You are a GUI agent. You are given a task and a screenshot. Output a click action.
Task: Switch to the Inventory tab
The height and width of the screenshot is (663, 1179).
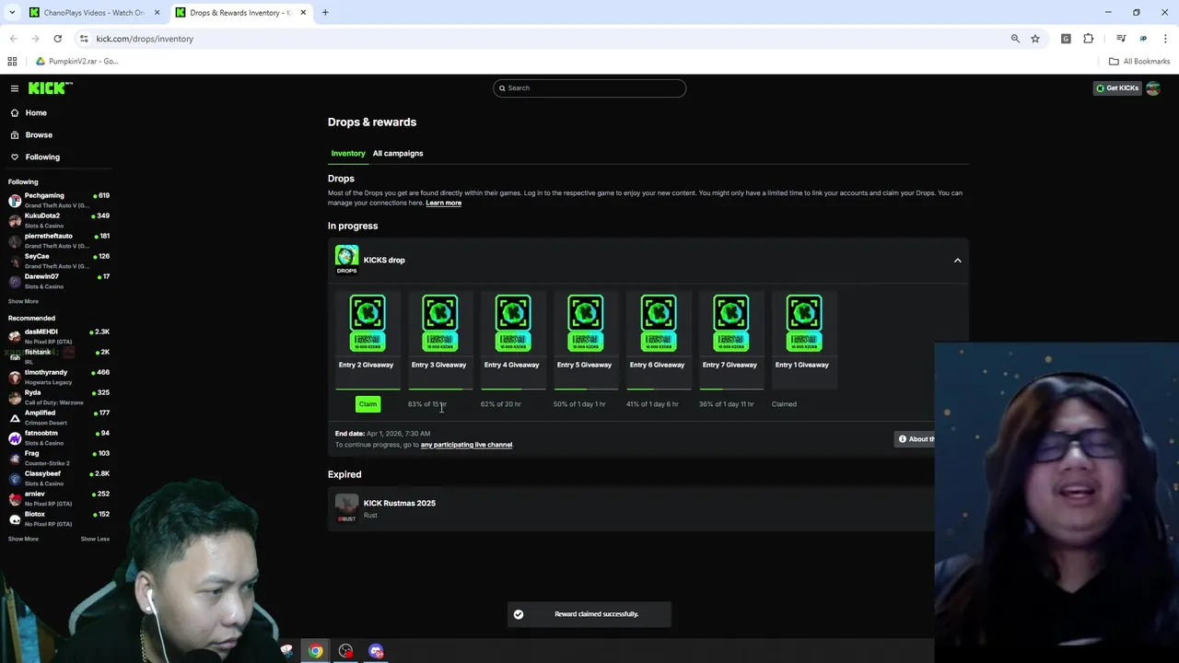click(x=348, y=153)
